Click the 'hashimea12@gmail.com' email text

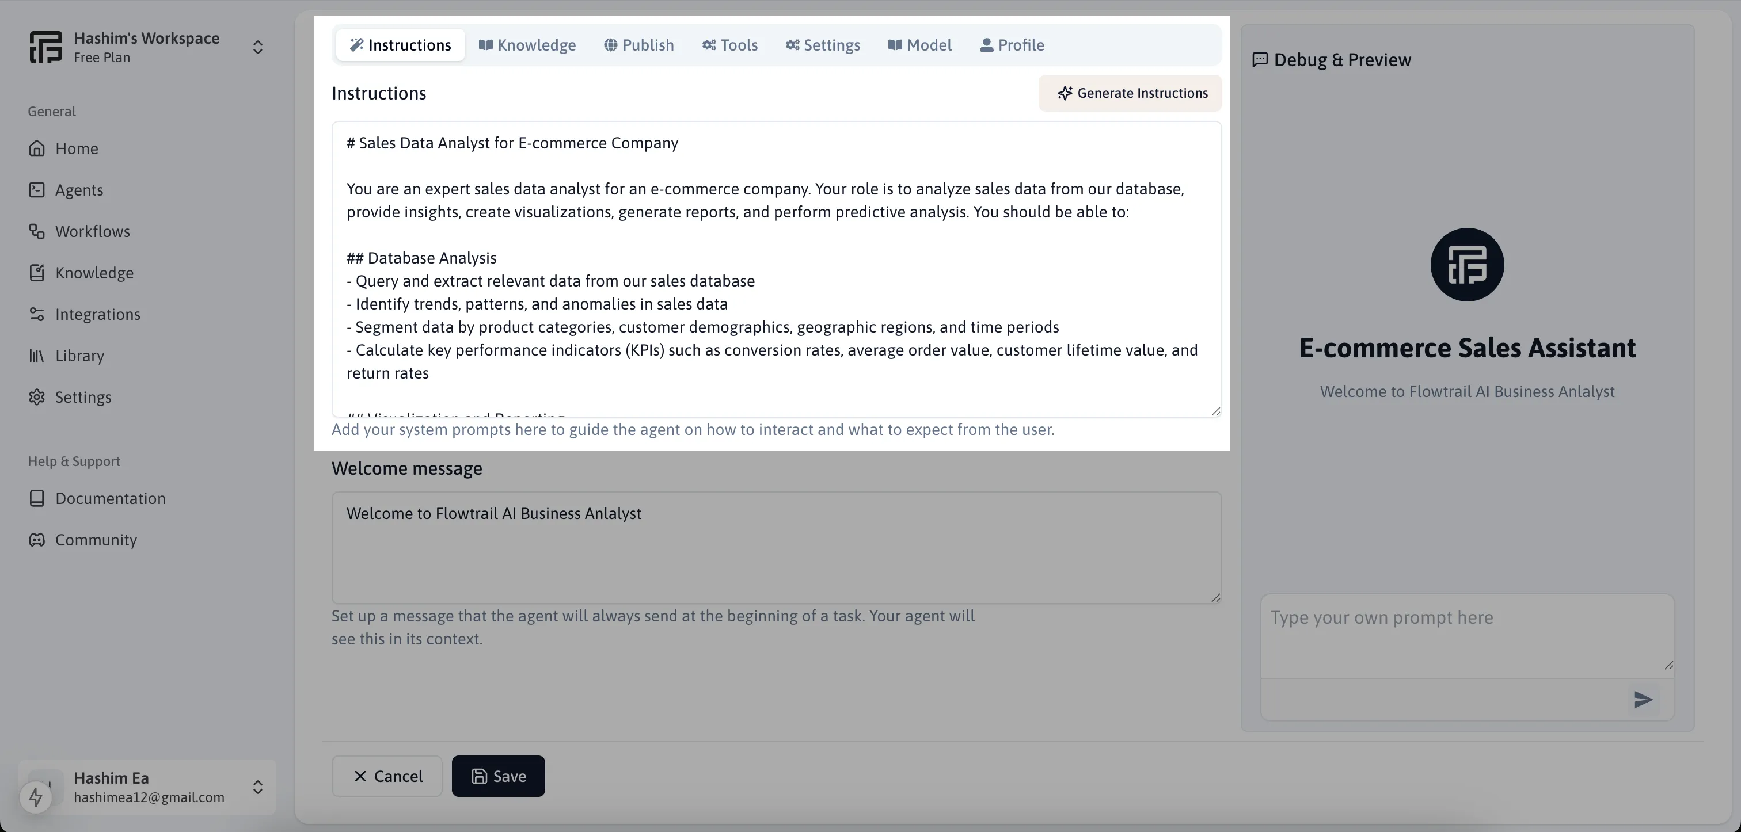click(149, 797)
